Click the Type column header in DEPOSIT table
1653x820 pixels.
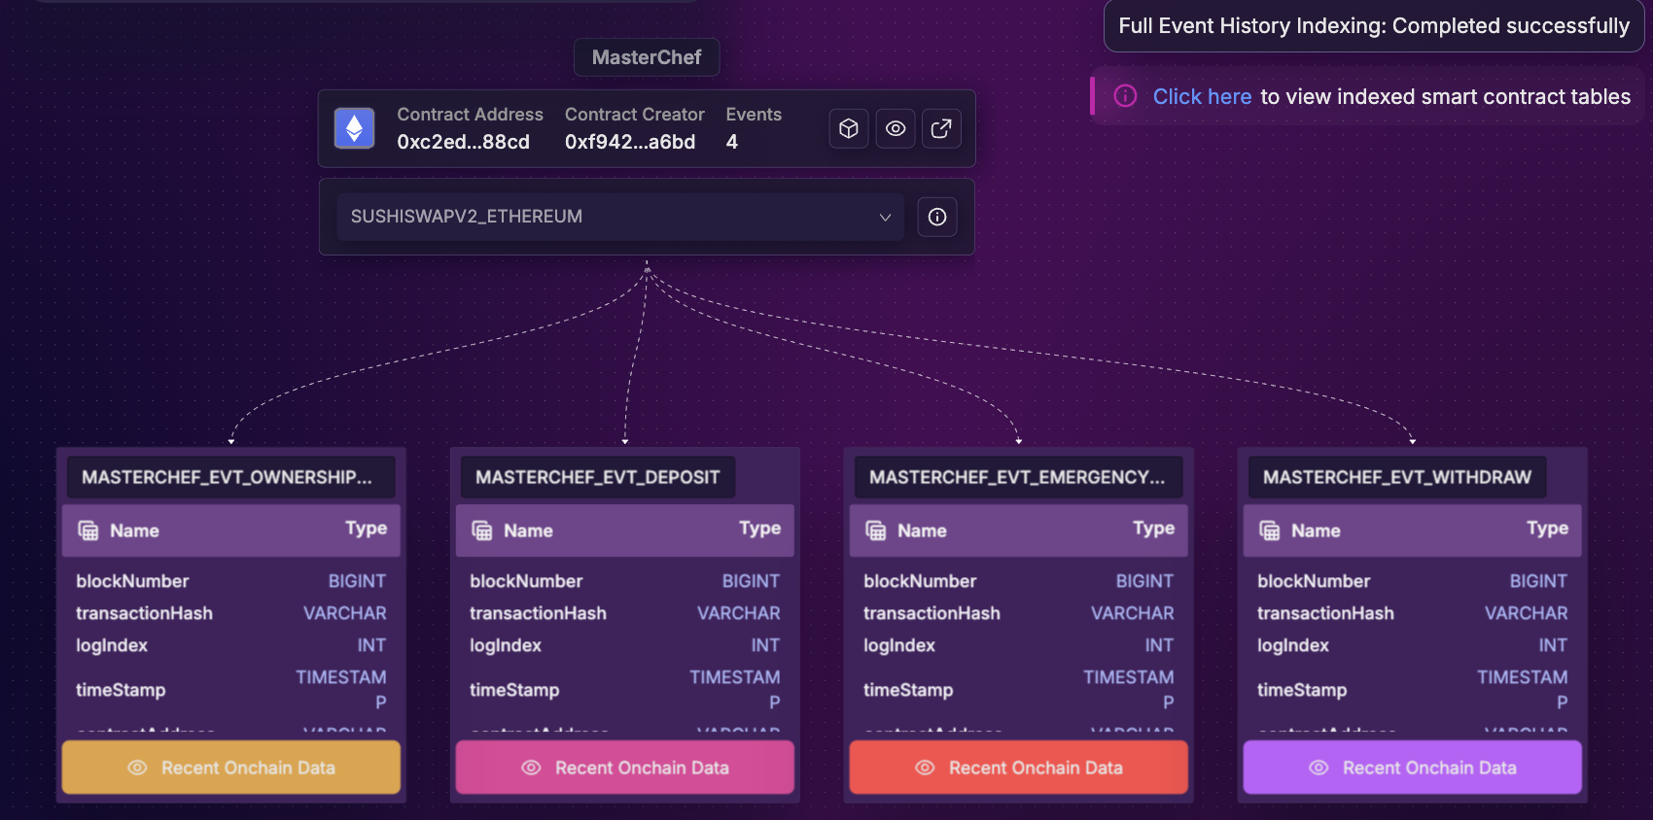coord(759,529)
